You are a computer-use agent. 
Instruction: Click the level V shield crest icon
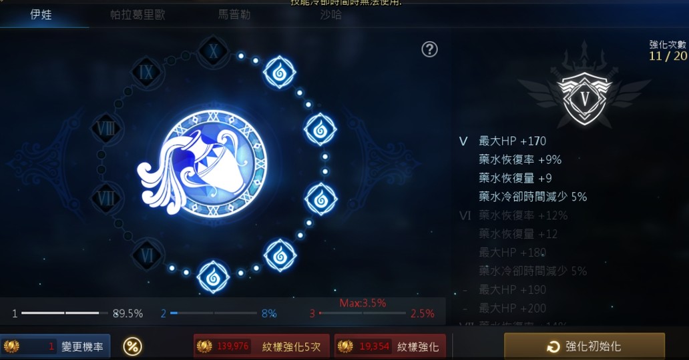584,99
